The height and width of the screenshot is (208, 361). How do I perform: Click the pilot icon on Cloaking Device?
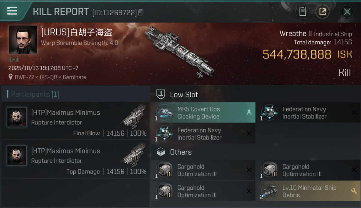point(249,112)
